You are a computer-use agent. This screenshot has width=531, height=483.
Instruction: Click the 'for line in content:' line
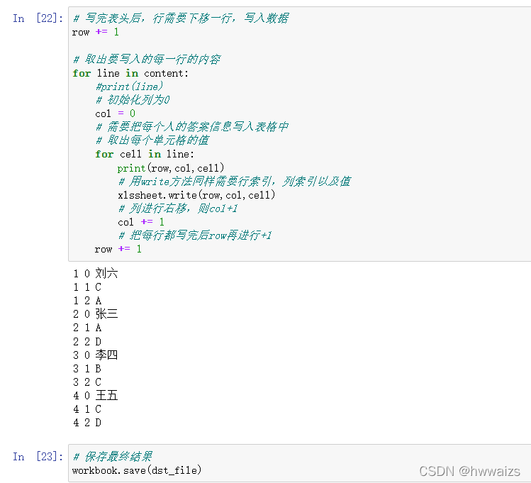[x=130, y=73]
